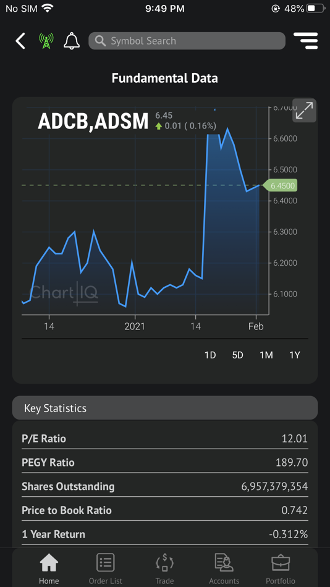Click the ADCB,ADSM symbol title

click(93, 121)
